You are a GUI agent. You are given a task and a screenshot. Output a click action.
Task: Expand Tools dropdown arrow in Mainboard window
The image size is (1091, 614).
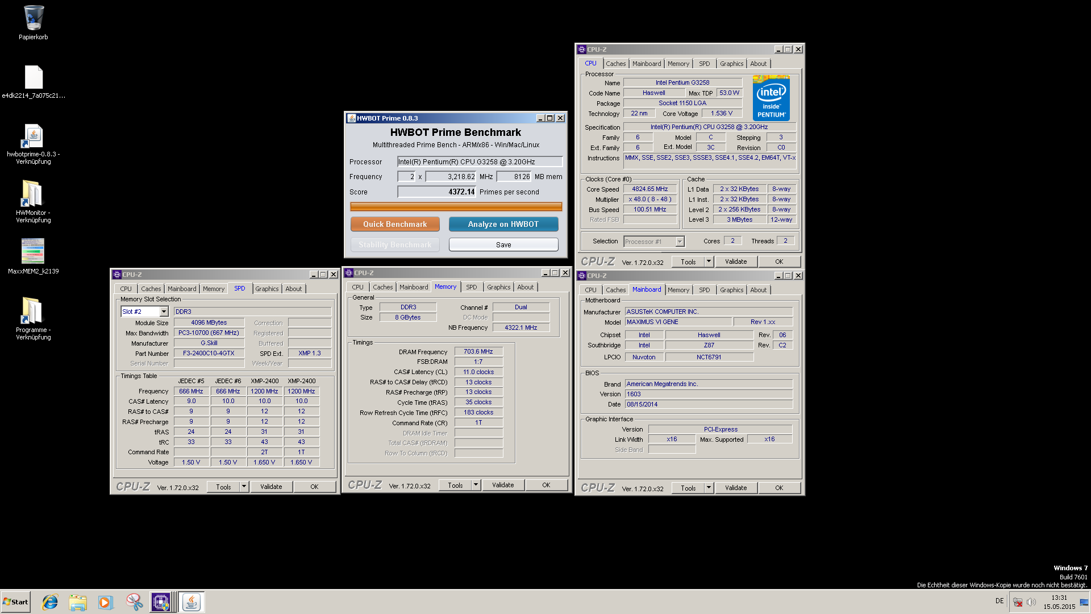tap(709, 488)
